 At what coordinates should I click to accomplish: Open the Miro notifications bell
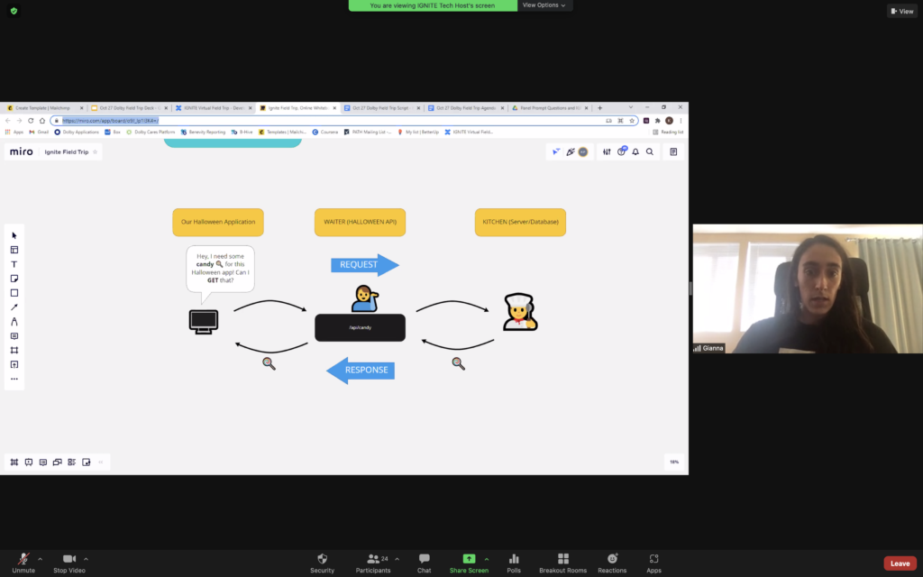635,151
